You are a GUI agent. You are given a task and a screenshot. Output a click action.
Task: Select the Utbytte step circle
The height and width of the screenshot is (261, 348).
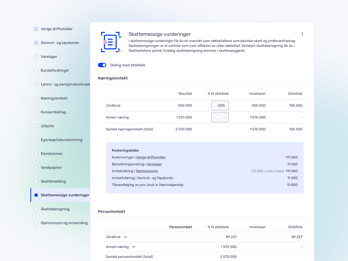(36, 126)
